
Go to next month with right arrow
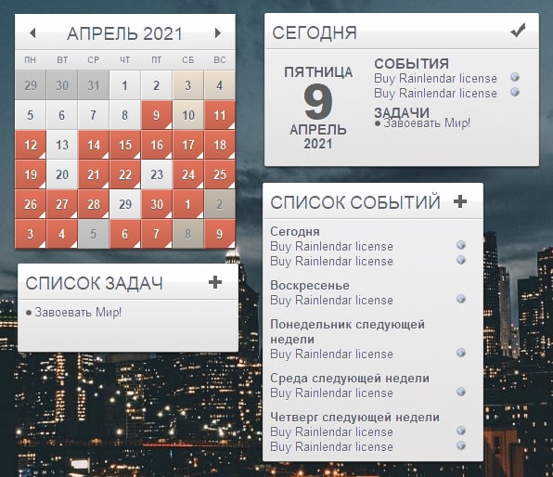pos(218,32)
